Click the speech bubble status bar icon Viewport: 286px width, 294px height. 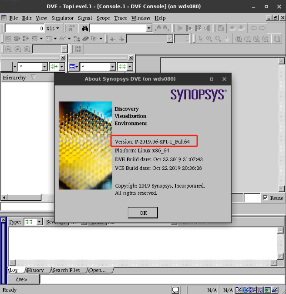coord(175,290)
